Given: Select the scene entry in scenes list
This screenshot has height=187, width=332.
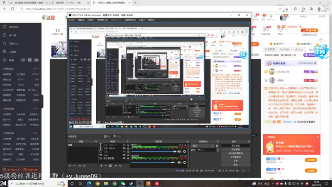Looking at the screenshot, I should pos(83,145).
